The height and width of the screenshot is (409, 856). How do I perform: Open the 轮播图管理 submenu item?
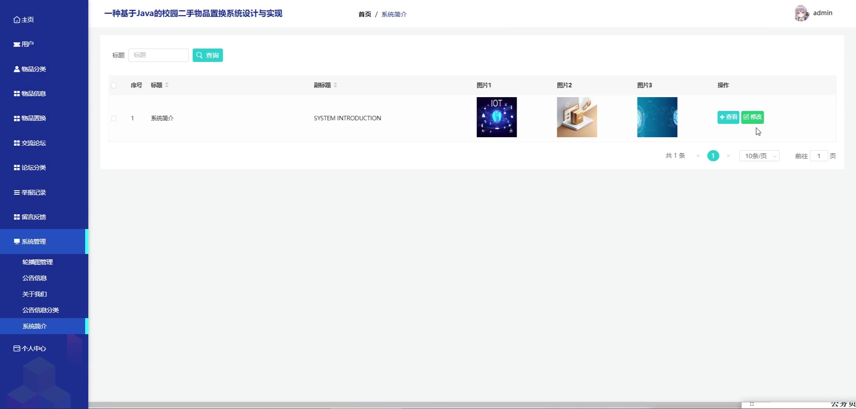pos(44,262)
